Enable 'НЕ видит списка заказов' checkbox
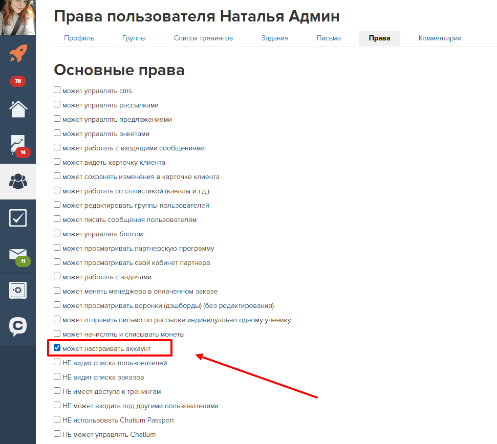The height and width of the screenshot is (444, 497). click(x=57, y=376)
